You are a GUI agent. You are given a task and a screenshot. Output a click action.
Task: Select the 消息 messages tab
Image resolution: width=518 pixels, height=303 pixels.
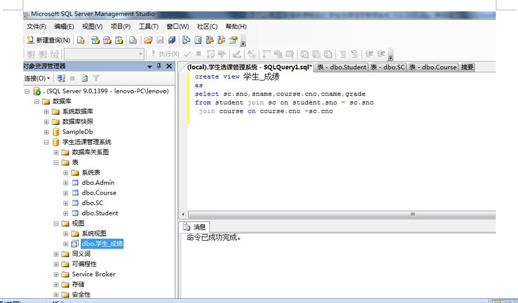(195, 227)
